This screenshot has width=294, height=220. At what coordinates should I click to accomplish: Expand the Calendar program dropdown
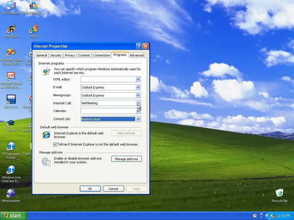(138, 111)
